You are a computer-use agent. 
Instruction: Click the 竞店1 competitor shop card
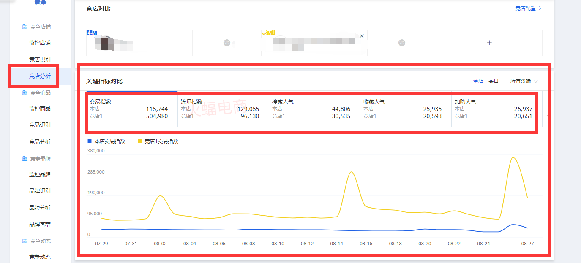(x=314, y=43)
